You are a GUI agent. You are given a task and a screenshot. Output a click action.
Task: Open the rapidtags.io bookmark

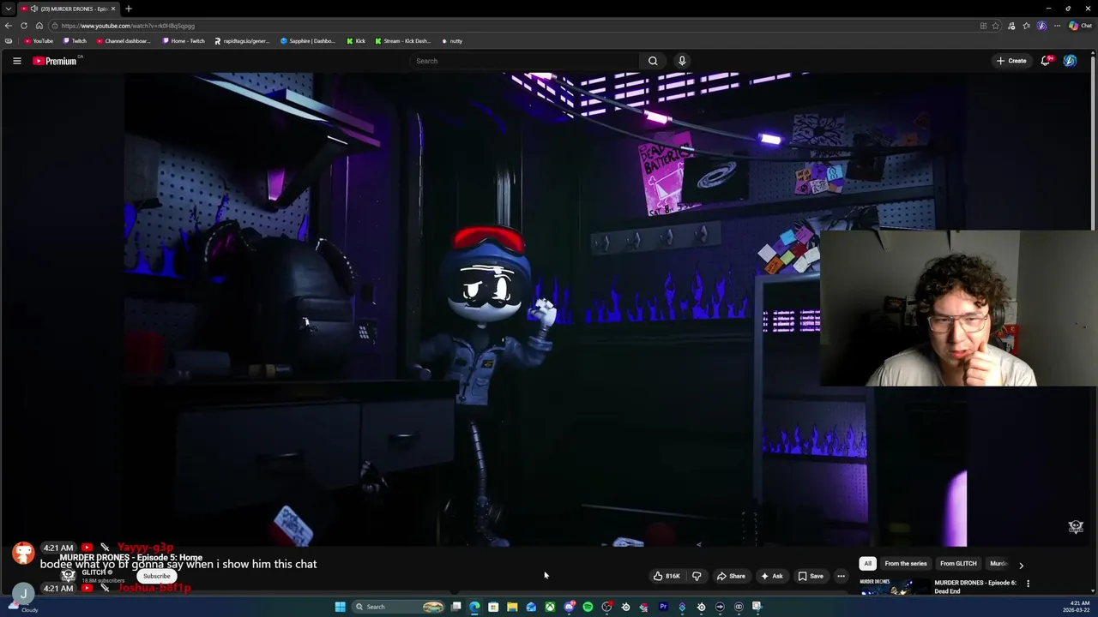tap(242, 41)
